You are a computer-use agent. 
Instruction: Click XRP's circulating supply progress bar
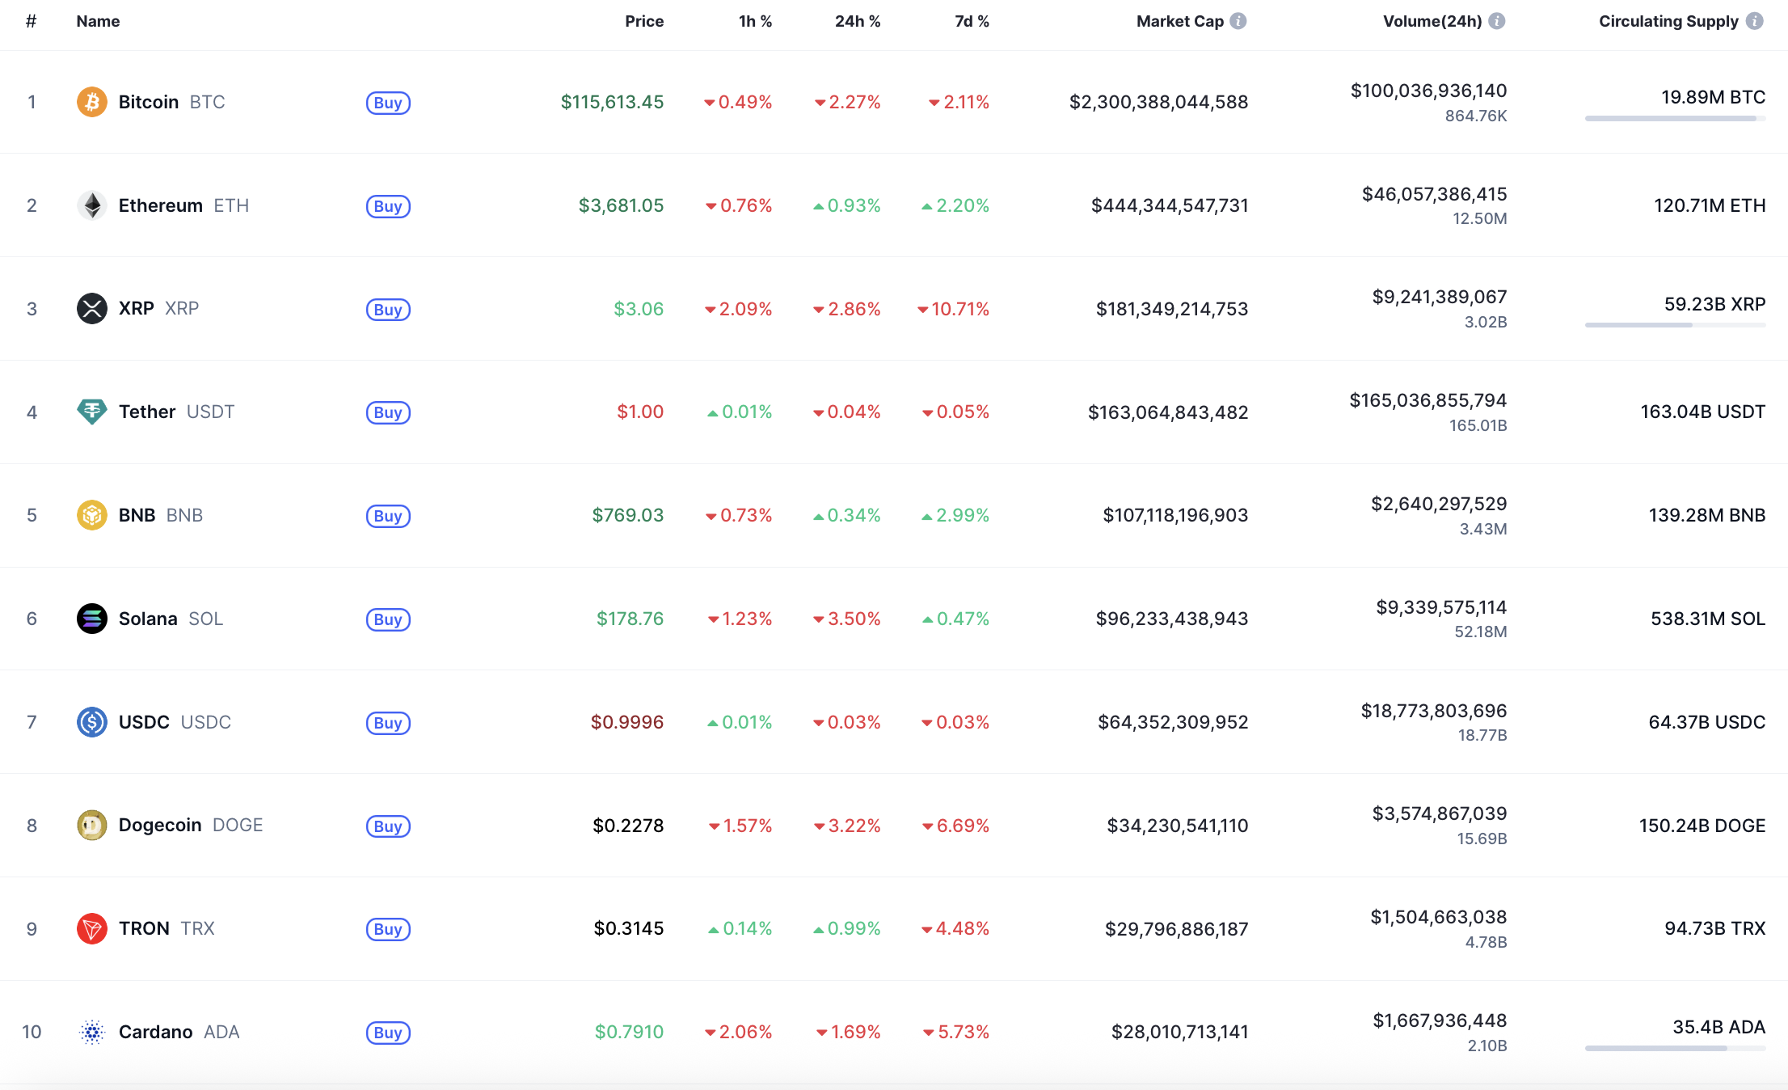[x=1675, y=325]
